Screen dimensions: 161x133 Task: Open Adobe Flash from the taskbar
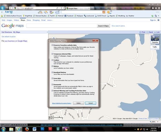pos(50,129)
